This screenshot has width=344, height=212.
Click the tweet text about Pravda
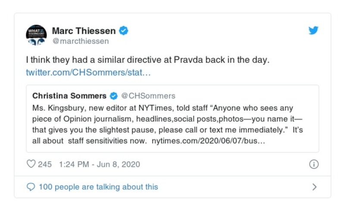[147, 60]
